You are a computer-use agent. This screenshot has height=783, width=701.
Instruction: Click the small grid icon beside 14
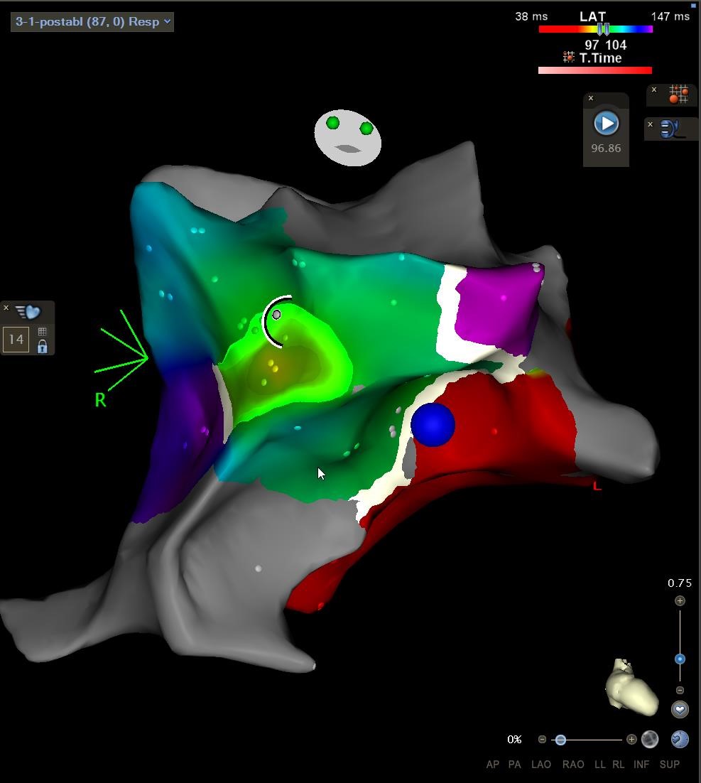43,332
